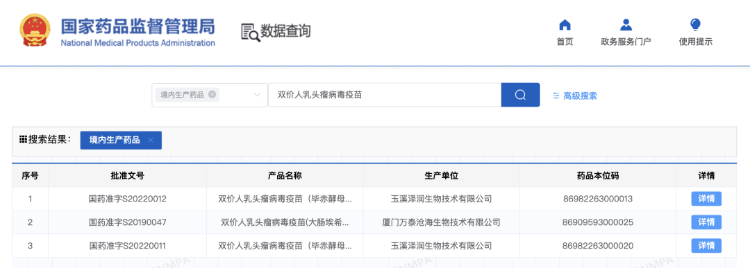Click the national emblem logo
Viewport: 750px width, 268px height.
34,30
